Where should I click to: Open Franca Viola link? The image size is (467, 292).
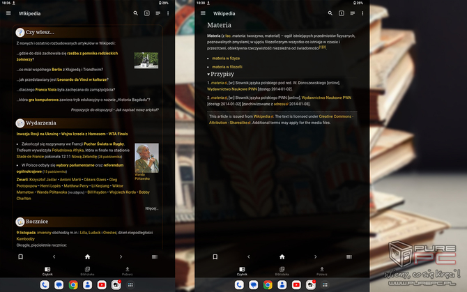(45, 90)
